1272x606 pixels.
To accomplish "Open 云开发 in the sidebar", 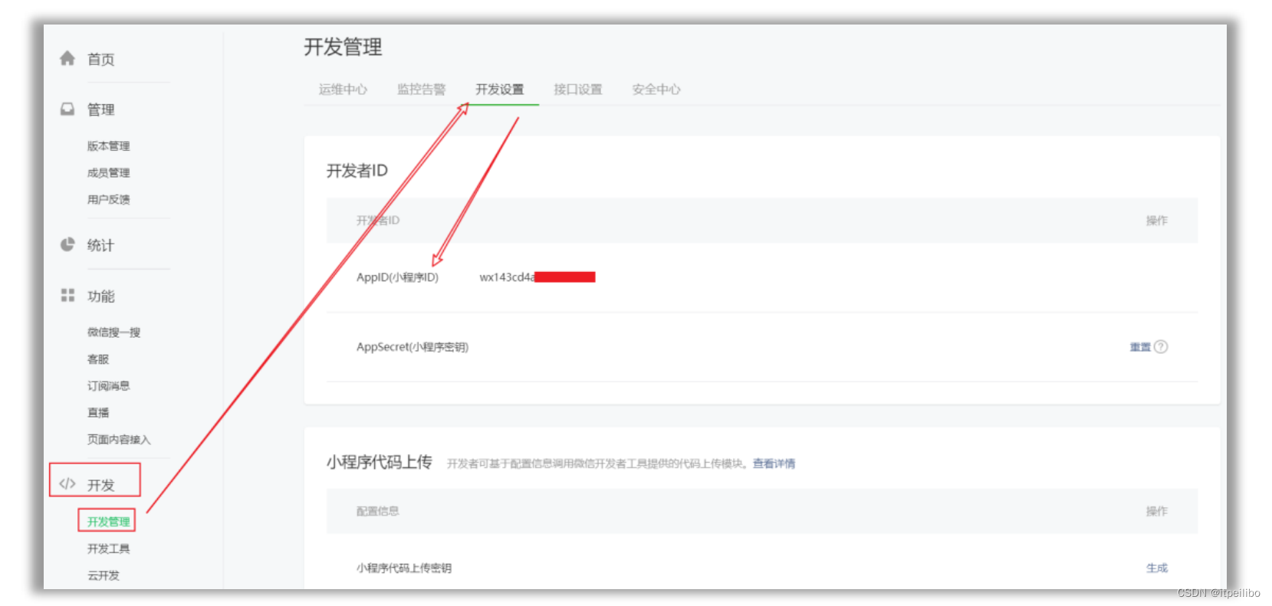I will point(104,575).
